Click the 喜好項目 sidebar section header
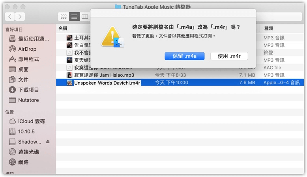 tap(14, 29)
